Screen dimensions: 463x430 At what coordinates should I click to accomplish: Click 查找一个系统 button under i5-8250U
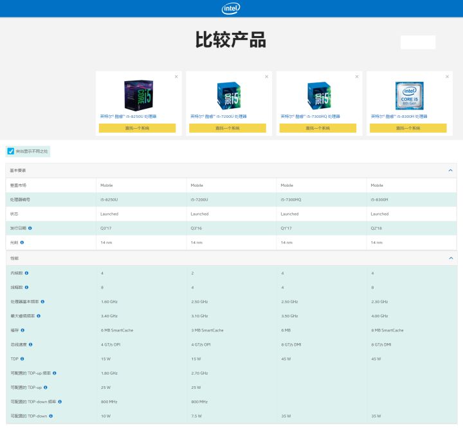(137, 128)
